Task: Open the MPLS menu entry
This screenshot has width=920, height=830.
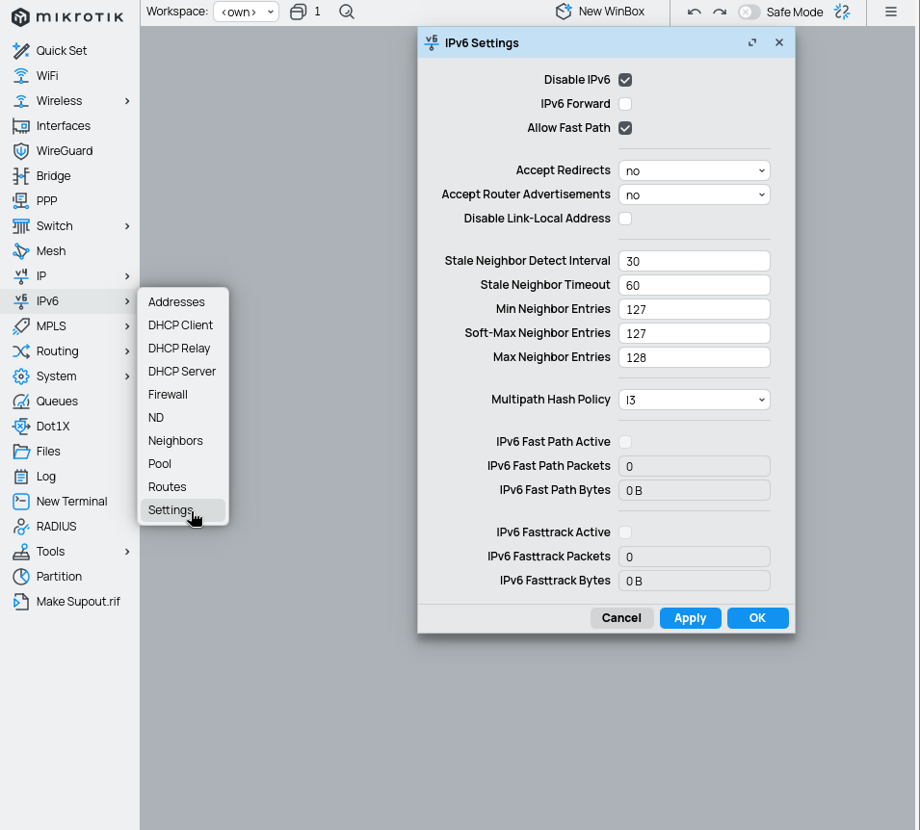Action: point(69,326)
